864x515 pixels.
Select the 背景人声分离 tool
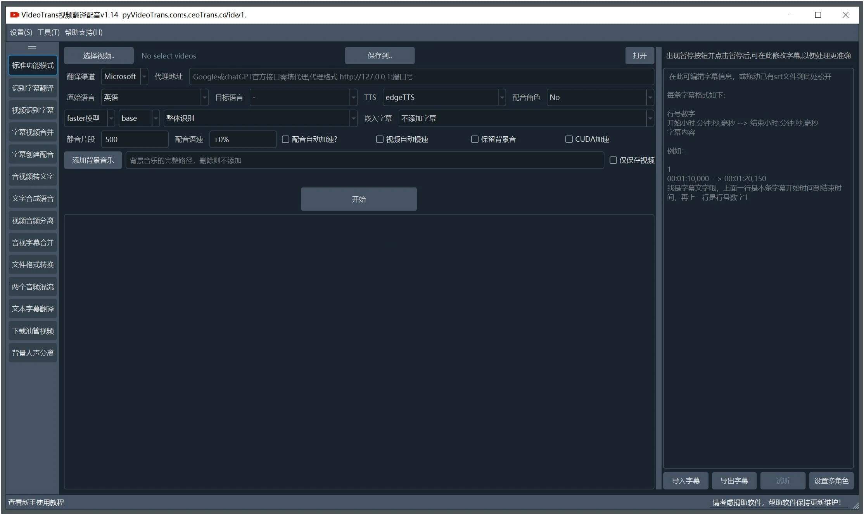point(32,352)
